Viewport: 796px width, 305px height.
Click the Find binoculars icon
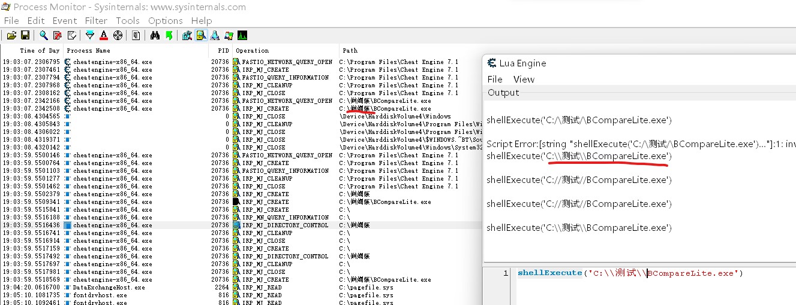point(155,35)
